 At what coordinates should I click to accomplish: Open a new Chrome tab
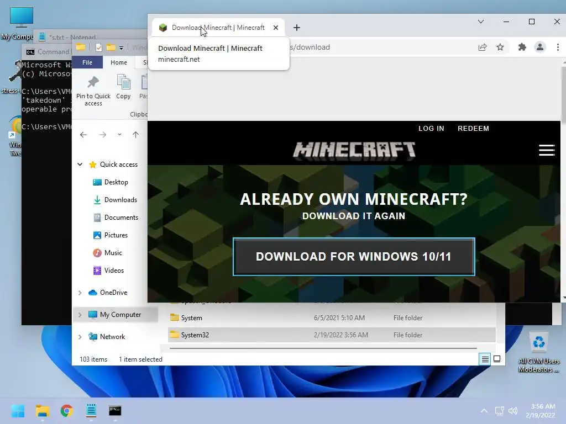pyautogui.click(x=297, y=28)
